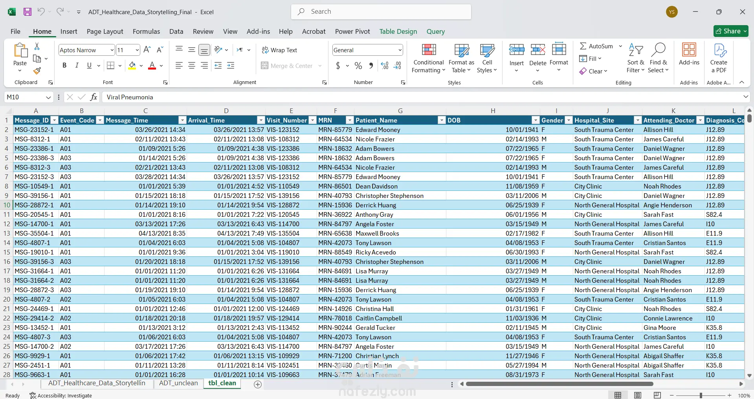The image size is (754, 399).
Task: Toggle Wrap Text for the cell
Action: 279,50
